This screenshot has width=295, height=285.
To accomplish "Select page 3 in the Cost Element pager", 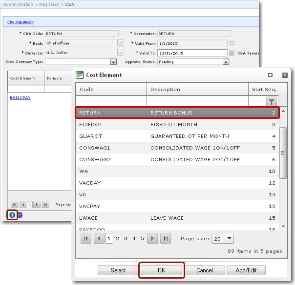I will coord(126,239).
